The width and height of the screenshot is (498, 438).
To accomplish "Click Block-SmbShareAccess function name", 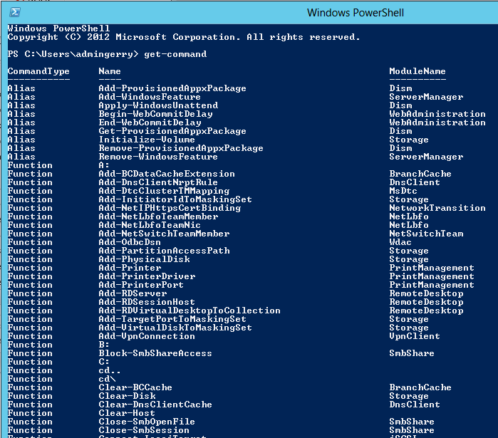I will pyautogui.click(x=155, y=353).
